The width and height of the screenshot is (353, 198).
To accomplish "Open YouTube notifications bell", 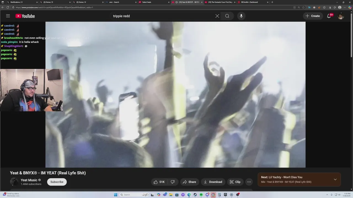I will tap(329, 16).
